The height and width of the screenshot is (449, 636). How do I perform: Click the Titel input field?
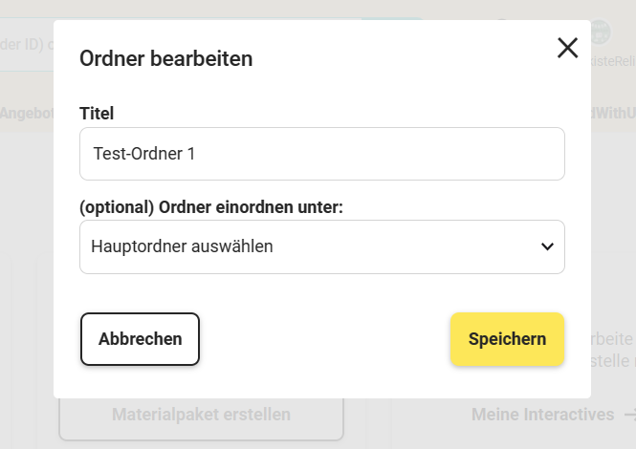321,154
